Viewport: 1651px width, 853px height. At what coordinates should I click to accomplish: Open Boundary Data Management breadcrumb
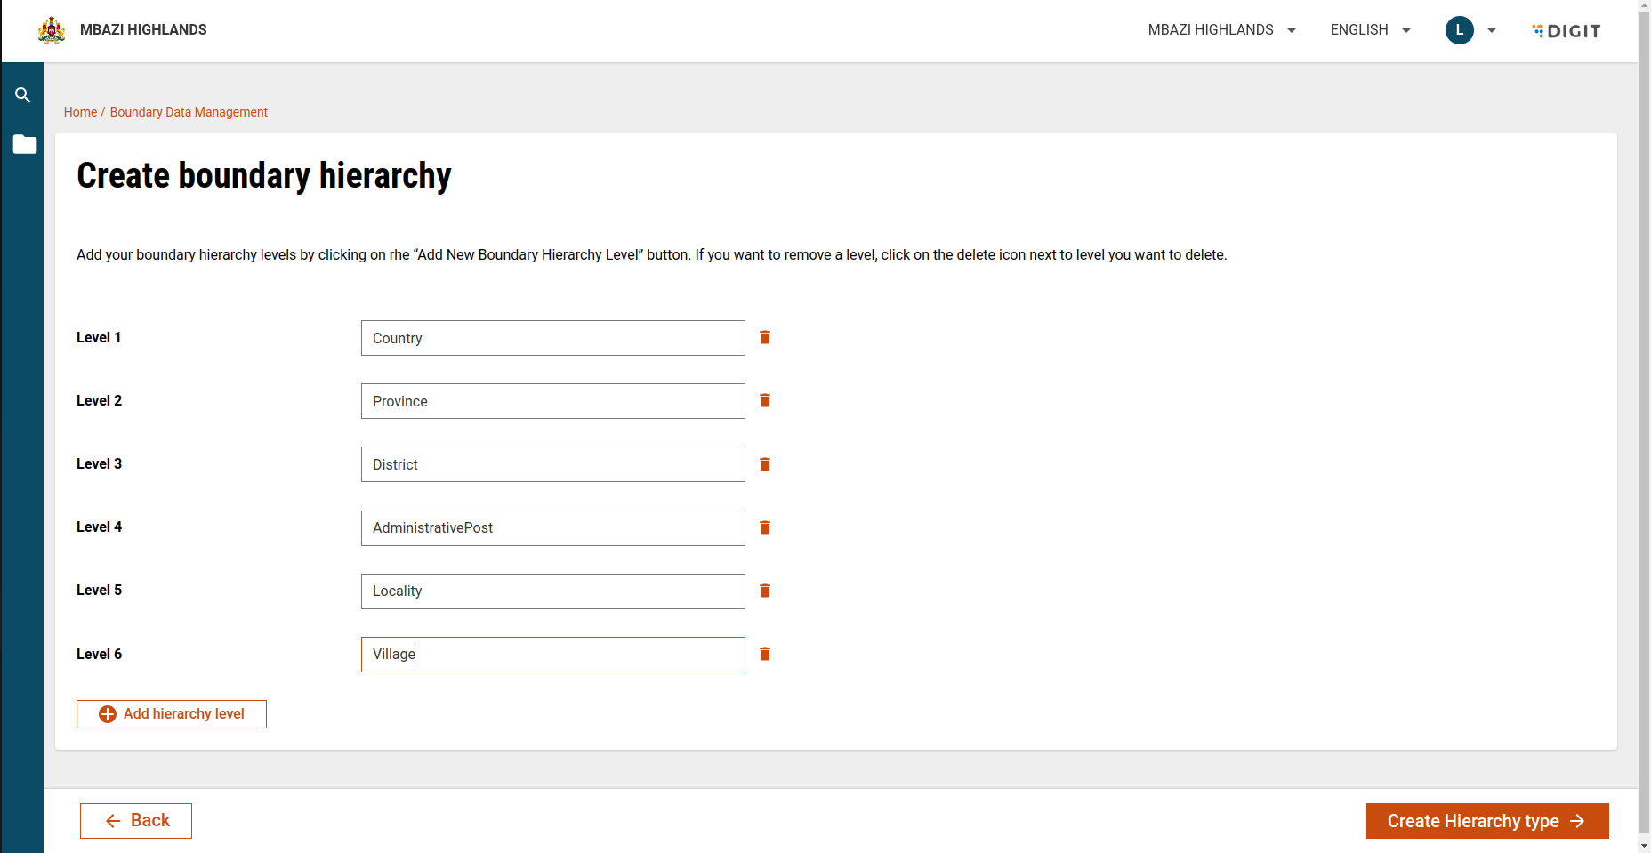[189, 112]
